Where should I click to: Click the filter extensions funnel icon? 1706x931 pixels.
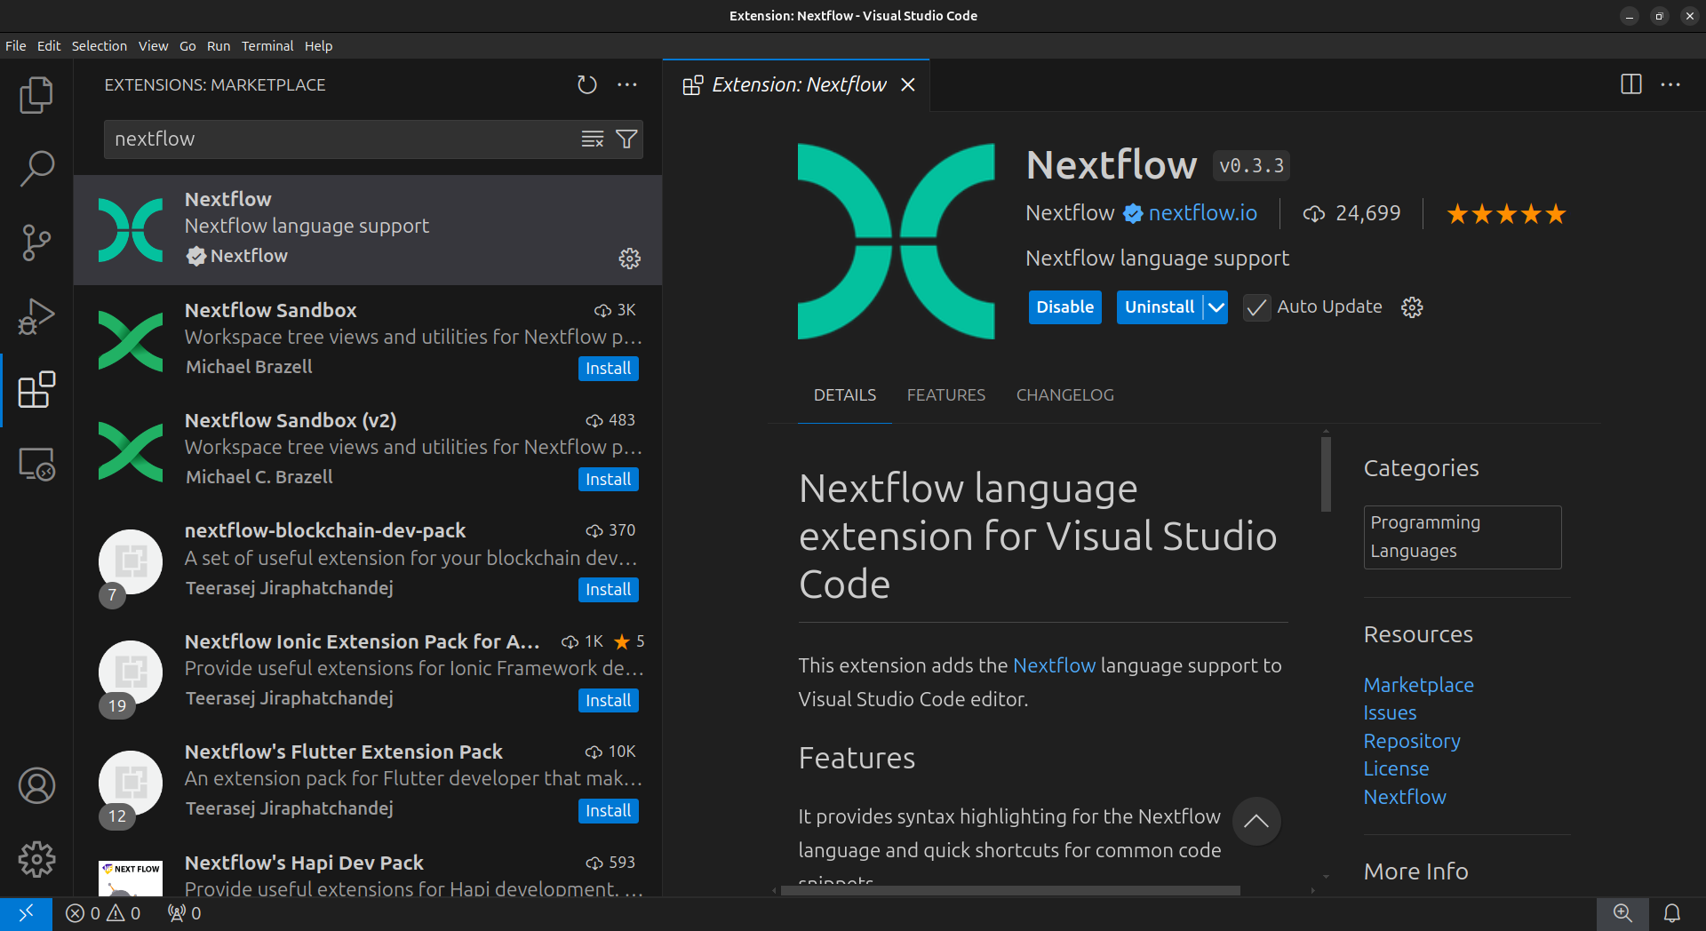626,139
